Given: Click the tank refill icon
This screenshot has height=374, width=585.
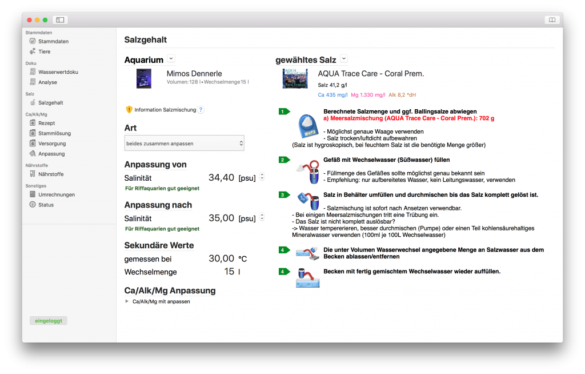Looking at the screenshot, I should [307, 277].
